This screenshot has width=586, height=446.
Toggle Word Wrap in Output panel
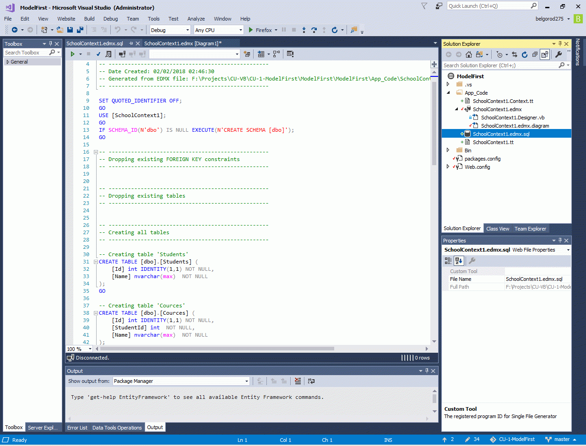311,381
